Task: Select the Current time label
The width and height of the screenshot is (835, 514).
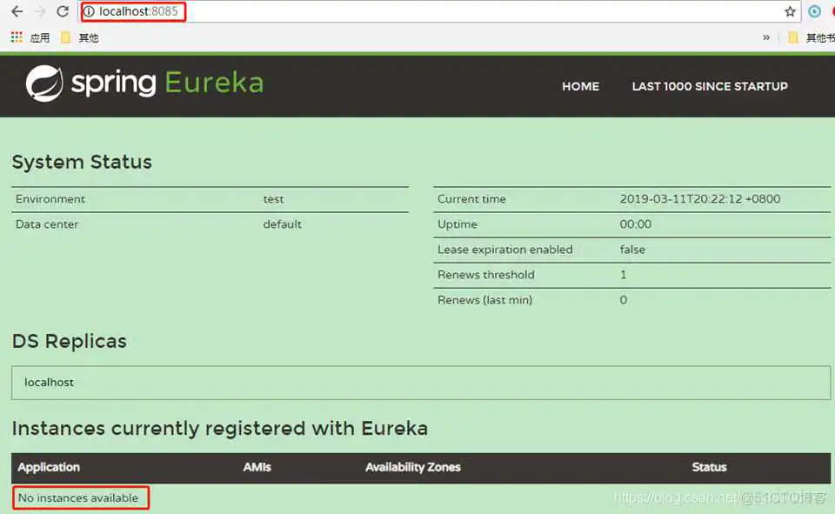Action: pos(471,198)
